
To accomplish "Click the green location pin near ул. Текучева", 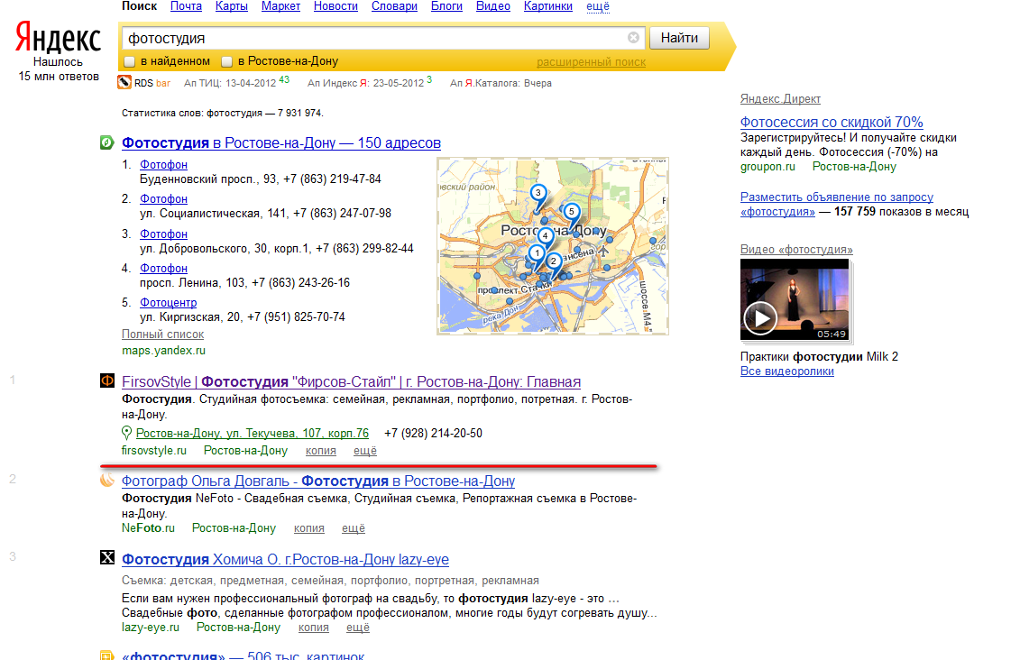I will [x=127, y=433].
